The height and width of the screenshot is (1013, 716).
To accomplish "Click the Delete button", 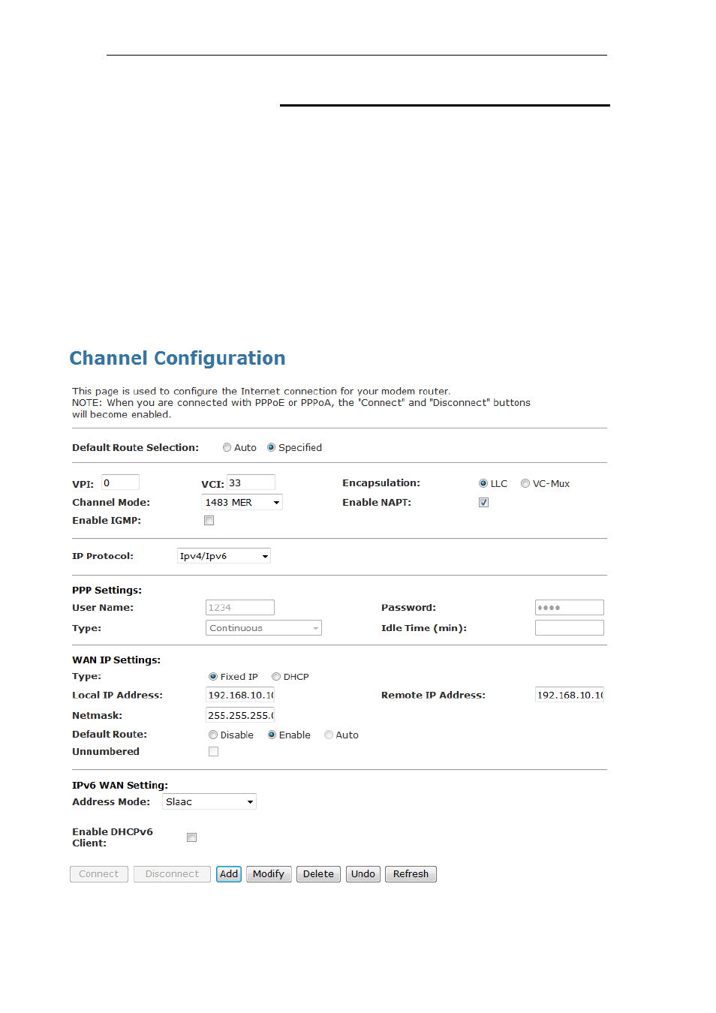I will click(x=318, y=874).
